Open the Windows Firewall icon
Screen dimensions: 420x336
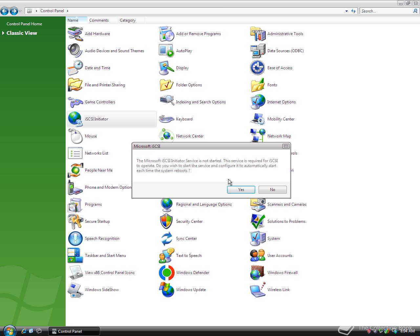click(258, 273)
